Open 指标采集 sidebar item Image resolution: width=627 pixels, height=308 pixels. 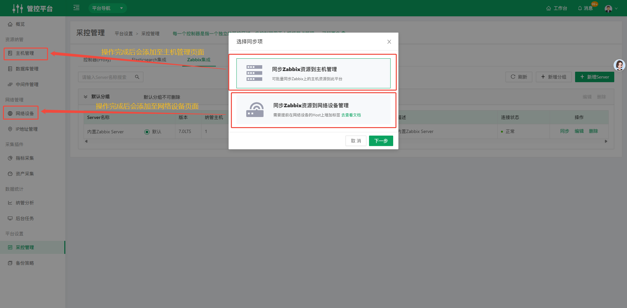[x=33, y=158]
